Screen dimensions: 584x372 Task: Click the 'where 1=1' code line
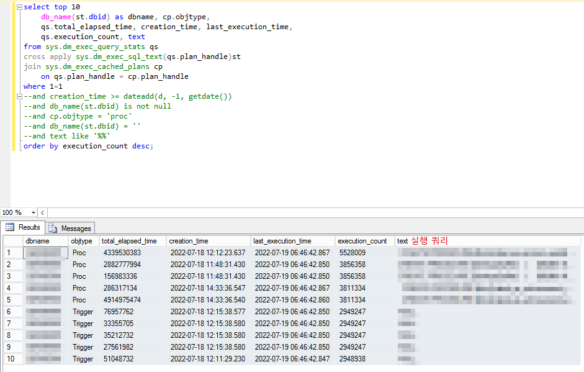pos(43,86)
